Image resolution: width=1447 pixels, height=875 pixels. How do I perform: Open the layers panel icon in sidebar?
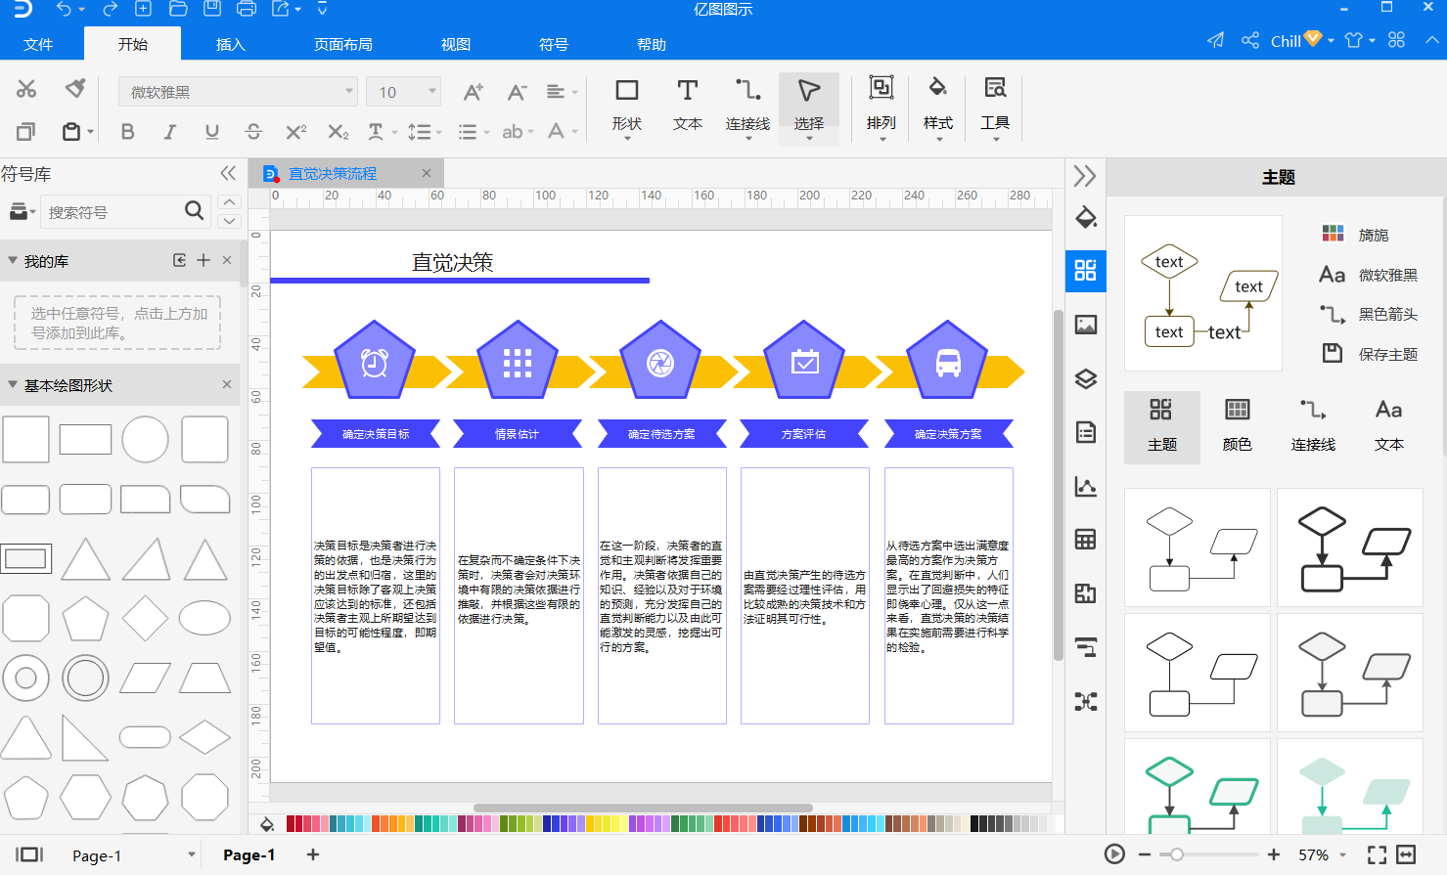(1086, 378)
